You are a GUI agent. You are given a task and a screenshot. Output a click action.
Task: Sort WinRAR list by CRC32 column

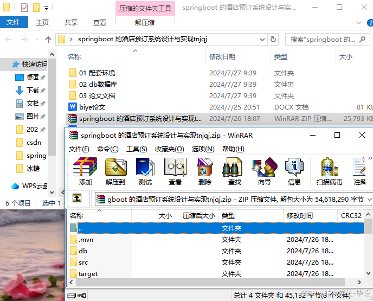[x=351, y=215]
